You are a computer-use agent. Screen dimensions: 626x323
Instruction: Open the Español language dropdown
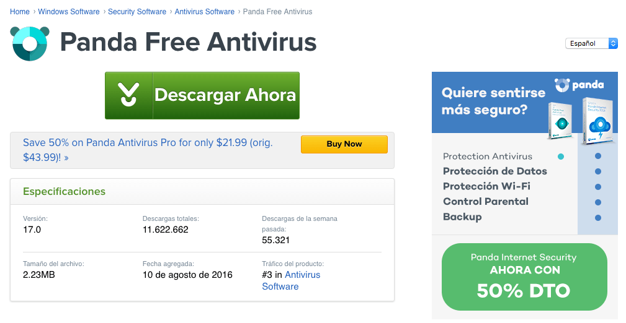click(x=591, y=43)
